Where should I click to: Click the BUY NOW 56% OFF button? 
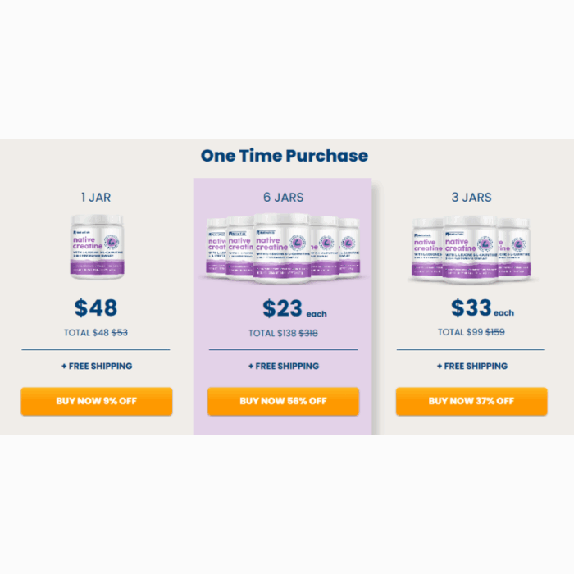click(284, 401)
